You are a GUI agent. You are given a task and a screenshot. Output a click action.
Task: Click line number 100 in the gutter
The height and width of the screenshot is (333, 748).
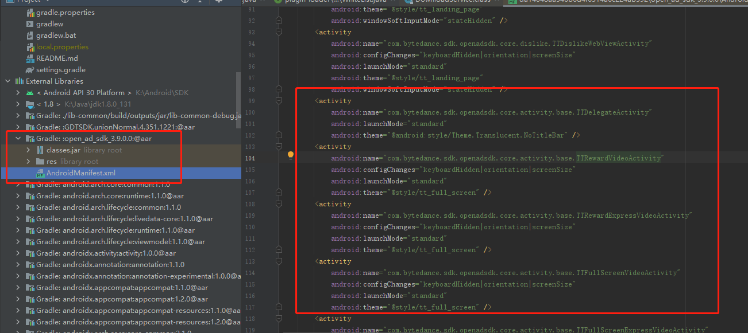(249, 112)
